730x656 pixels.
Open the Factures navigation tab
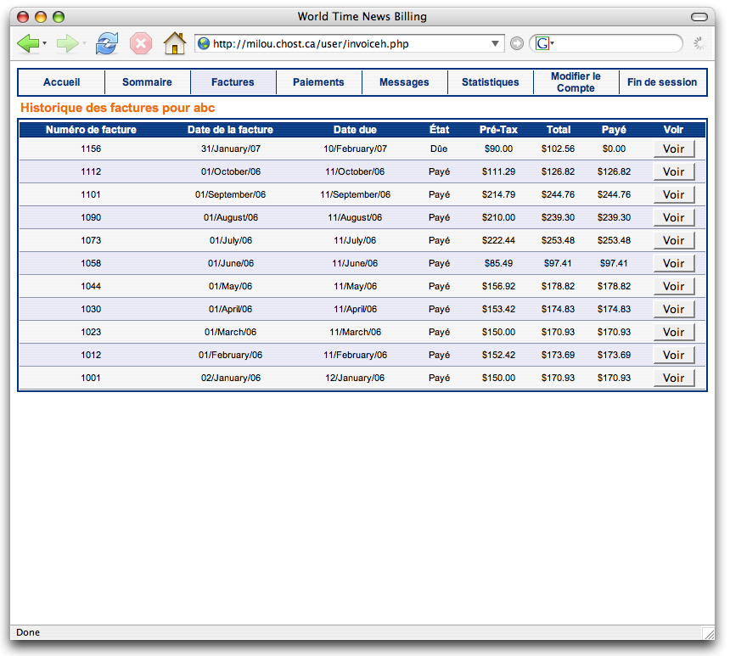pos(233,82)
